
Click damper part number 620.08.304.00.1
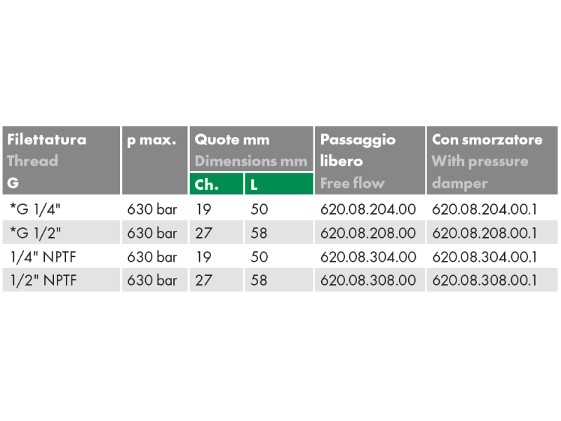coord(485,257)
